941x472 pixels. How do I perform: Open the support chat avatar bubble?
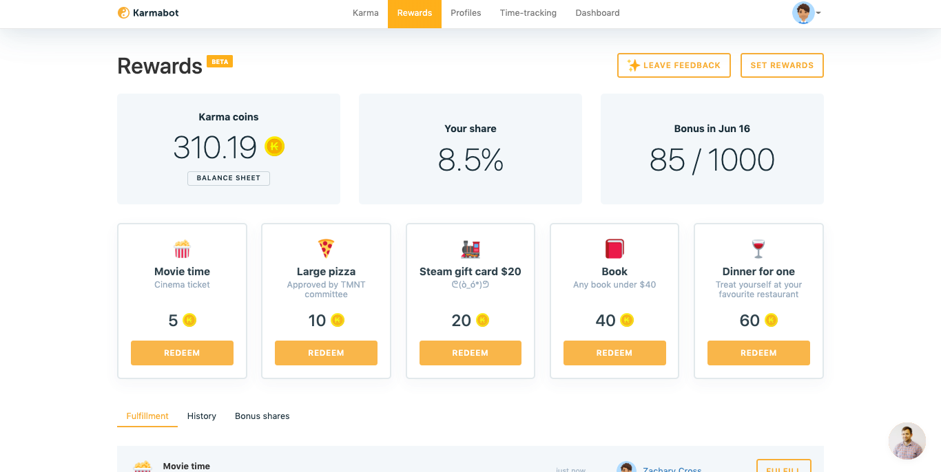pyautogui.click(x=907, y=441)
